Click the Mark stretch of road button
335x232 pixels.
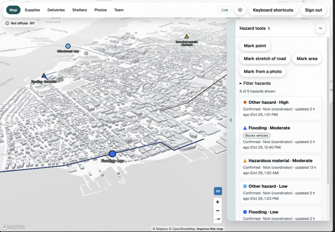(265, 59)
